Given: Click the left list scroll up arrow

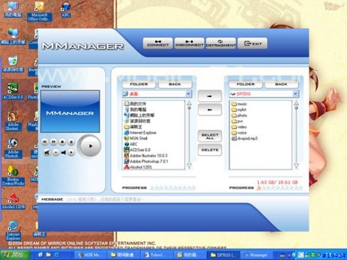Looking at the screenshot, I should (189, 103).
